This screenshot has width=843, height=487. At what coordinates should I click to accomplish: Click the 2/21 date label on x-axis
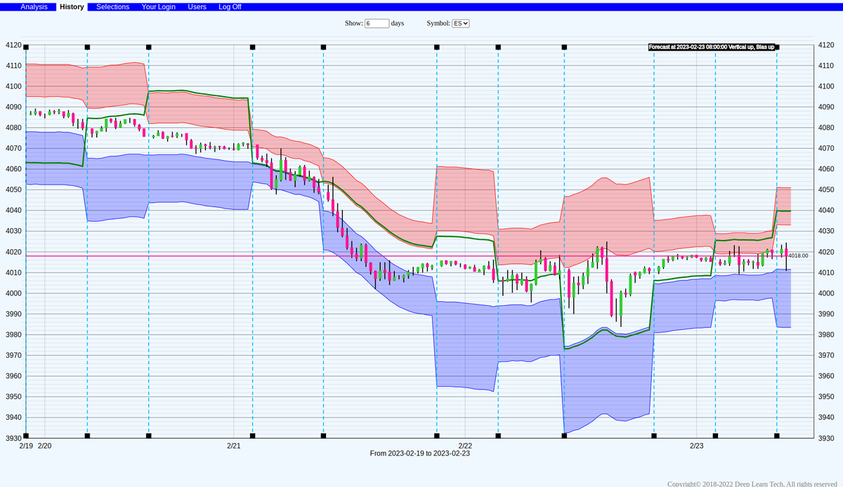(x=234, y=446)
